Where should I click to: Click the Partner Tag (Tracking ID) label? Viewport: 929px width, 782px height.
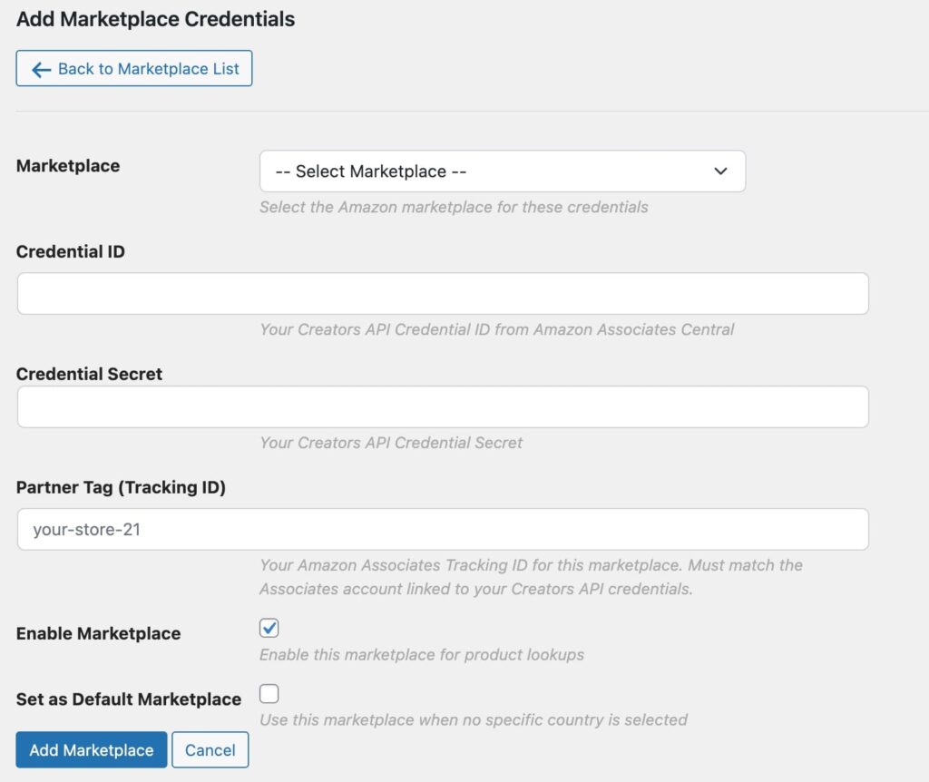[121, 487]
